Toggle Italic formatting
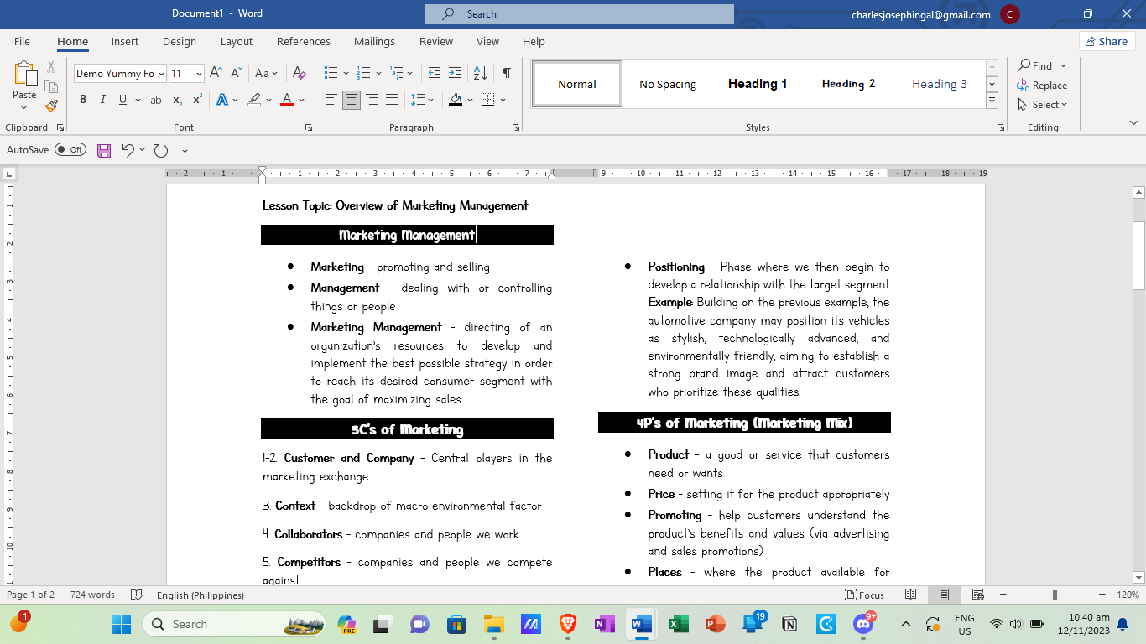1146x644 pixels. [103, 100]
